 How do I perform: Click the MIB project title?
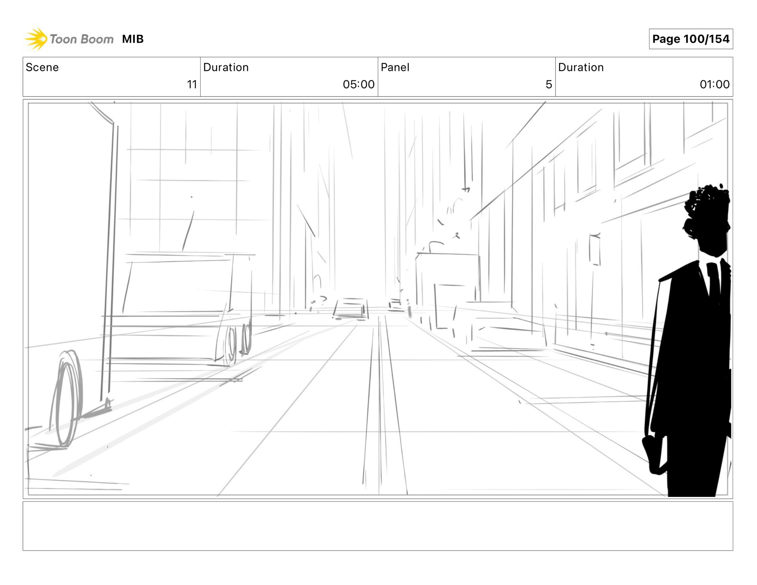(x=132, y=39)
